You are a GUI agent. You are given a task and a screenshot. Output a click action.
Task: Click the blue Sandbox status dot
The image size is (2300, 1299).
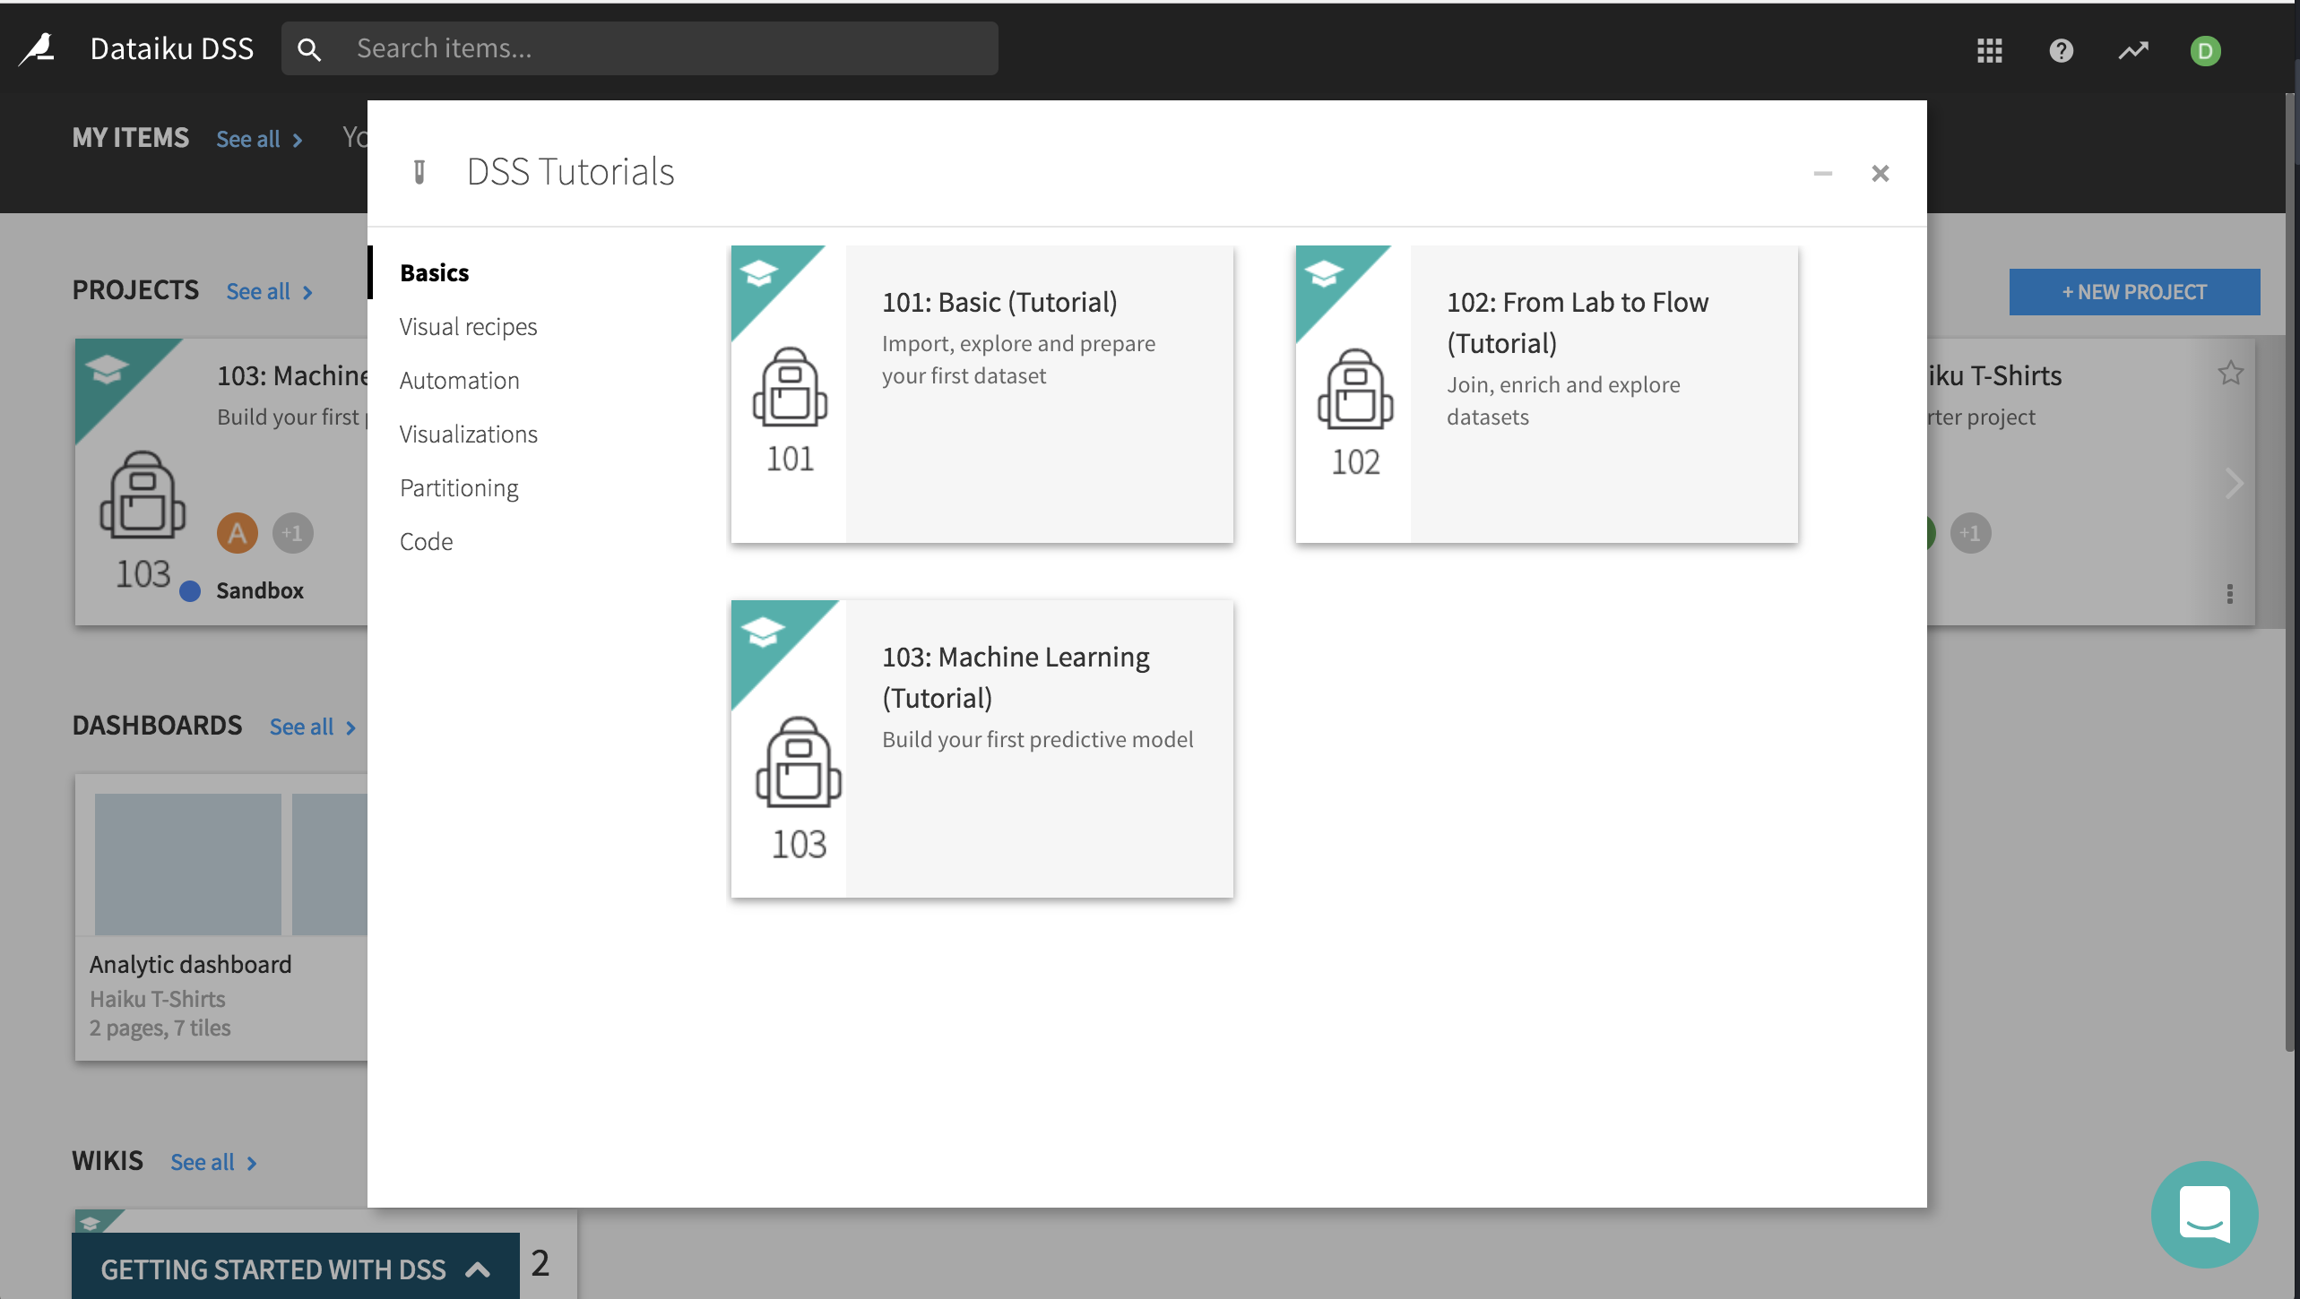190,591
